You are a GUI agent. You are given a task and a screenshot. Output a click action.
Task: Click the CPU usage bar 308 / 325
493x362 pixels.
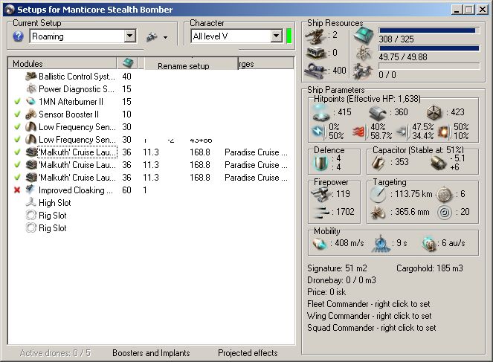coord(429,30)
